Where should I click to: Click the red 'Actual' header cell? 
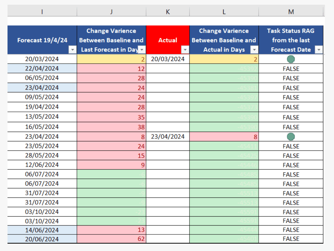click(x=168, y=40)
